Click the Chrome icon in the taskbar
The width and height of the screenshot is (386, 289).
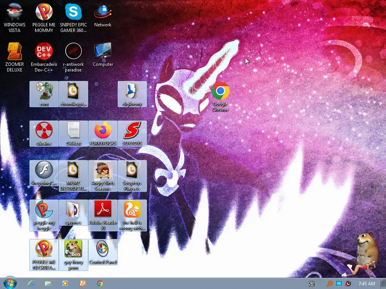[100, 283]
